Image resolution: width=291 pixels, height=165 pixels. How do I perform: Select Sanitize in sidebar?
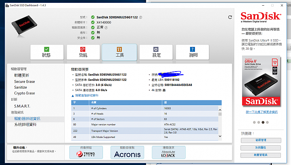(21, 87)
